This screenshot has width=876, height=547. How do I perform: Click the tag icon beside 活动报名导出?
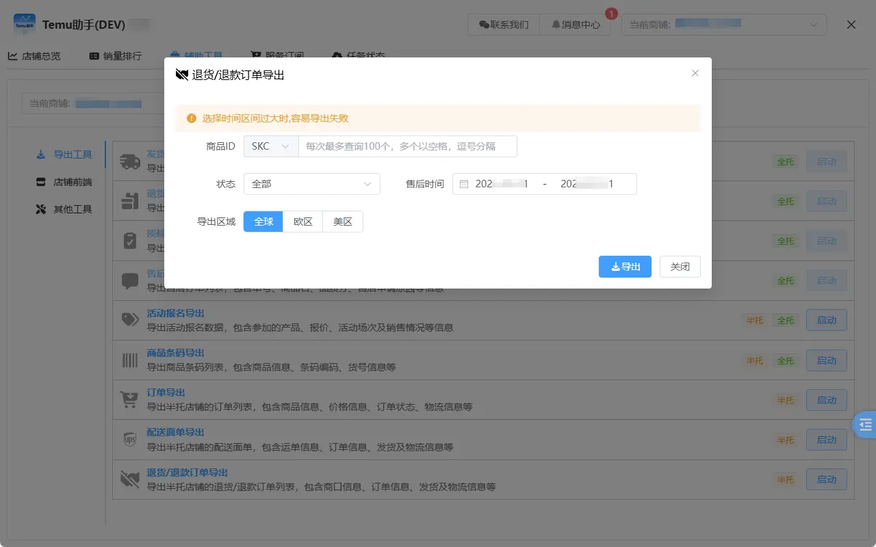click(x=130, y=320)
